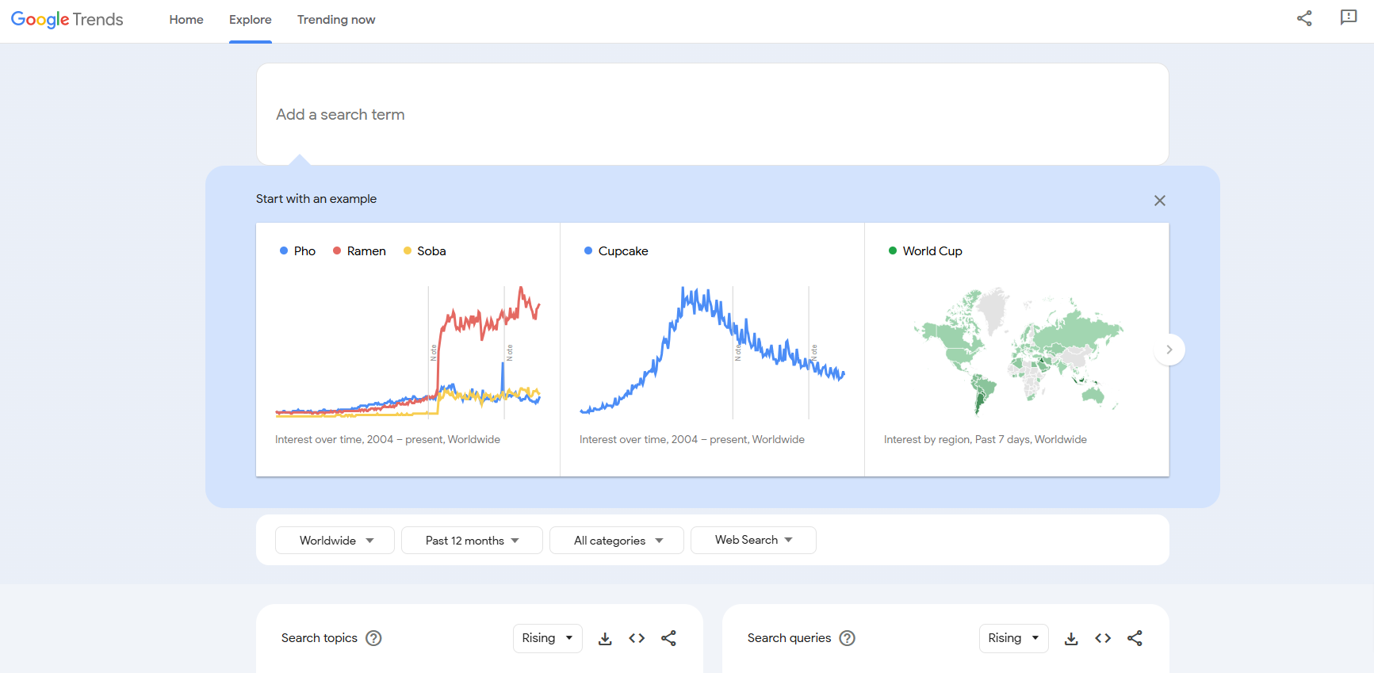Click the Search queries heading
The height and width of the screenshot is (673, 1374).
789,638
